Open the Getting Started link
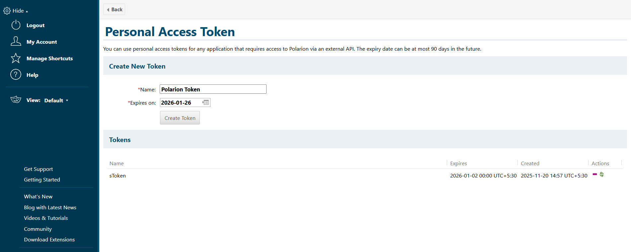This screenshot has height=252, width=631. pyautogui.click(x=42, y=180)
